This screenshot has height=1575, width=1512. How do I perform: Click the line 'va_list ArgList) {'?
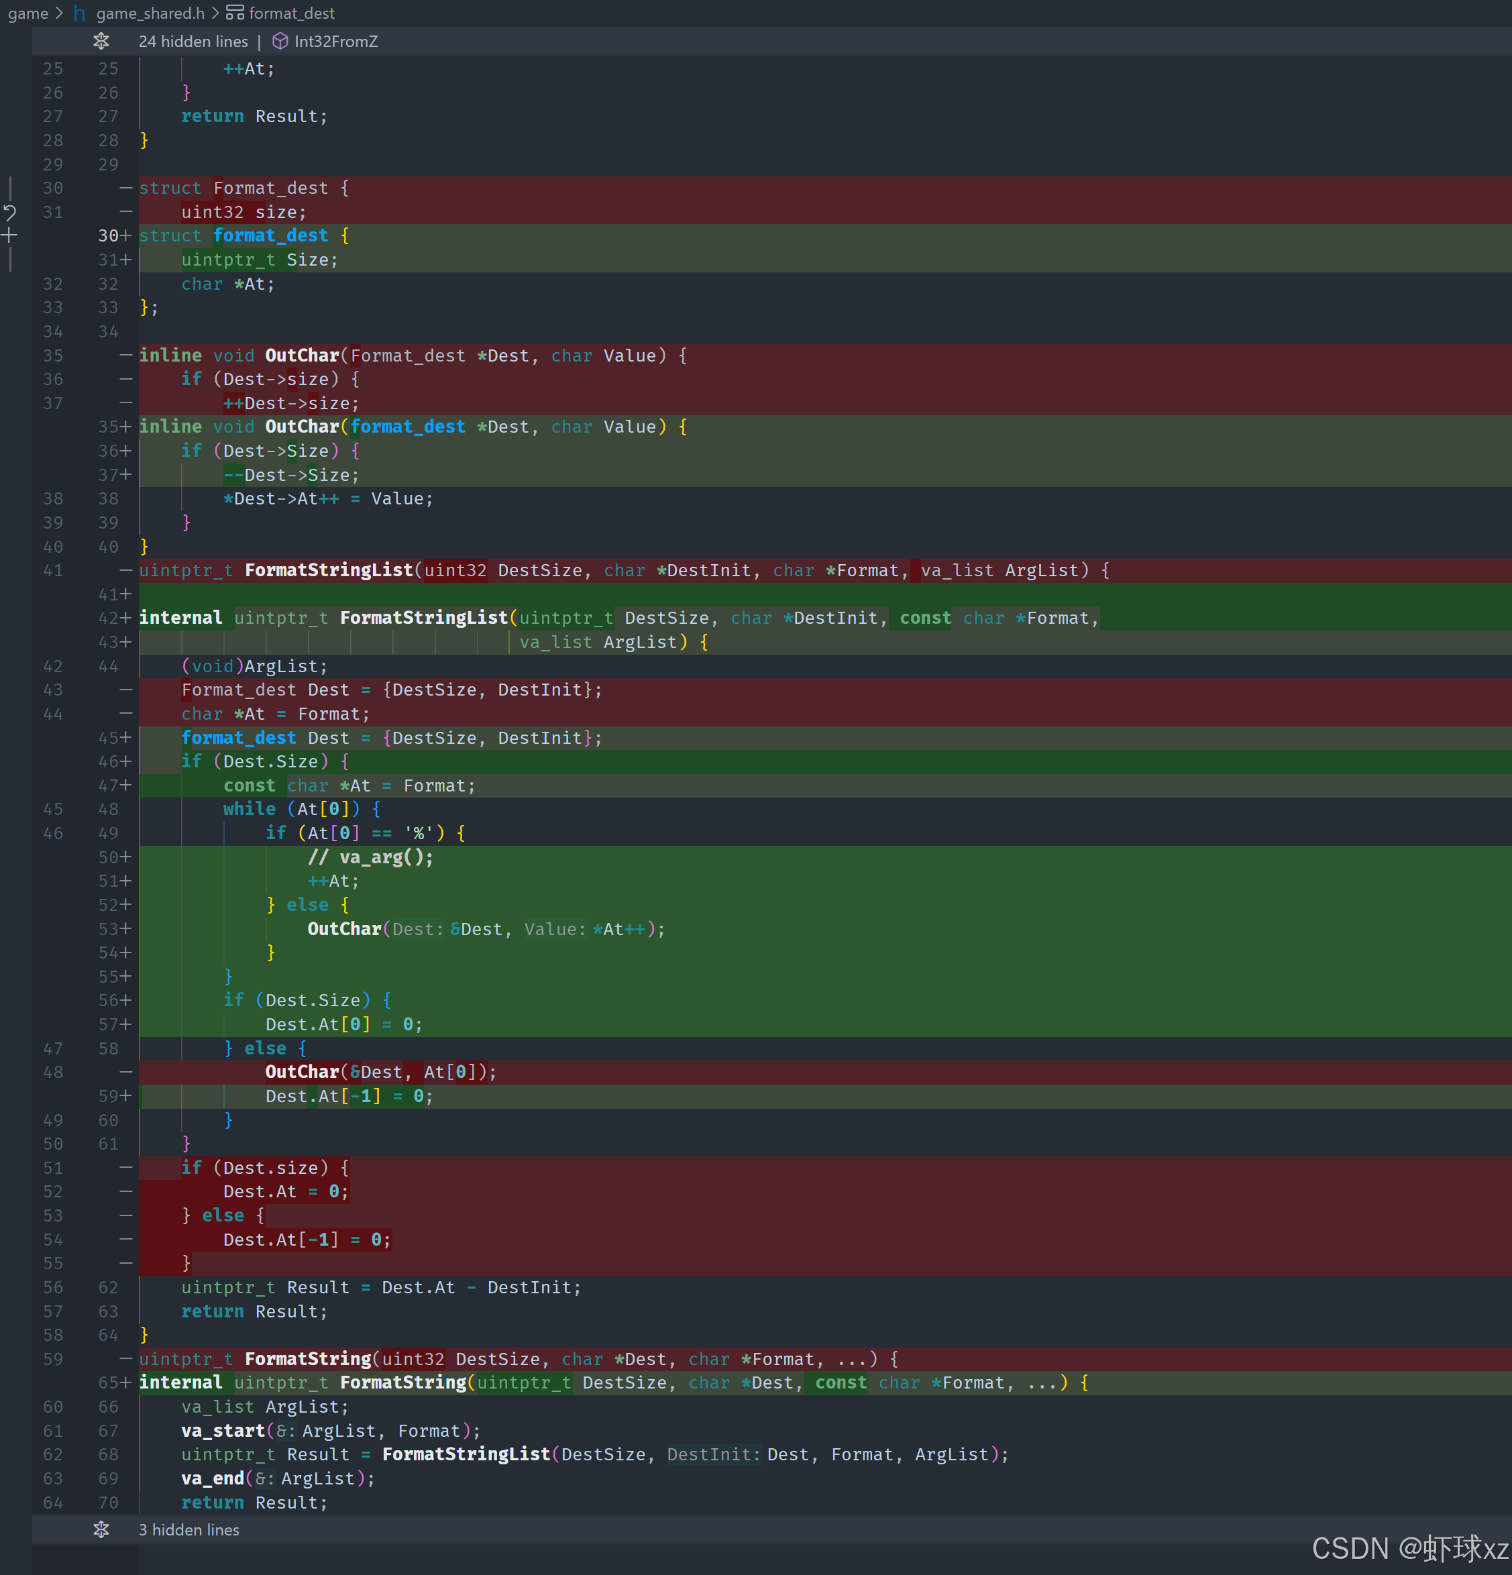coord(614,643)
